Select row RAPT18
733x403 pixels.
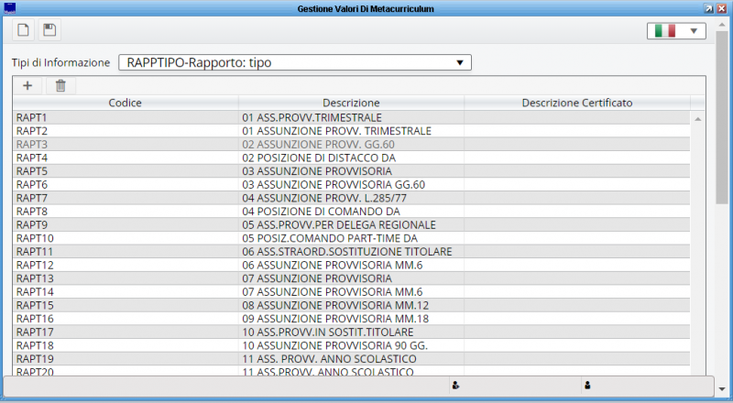coord(352,345)
